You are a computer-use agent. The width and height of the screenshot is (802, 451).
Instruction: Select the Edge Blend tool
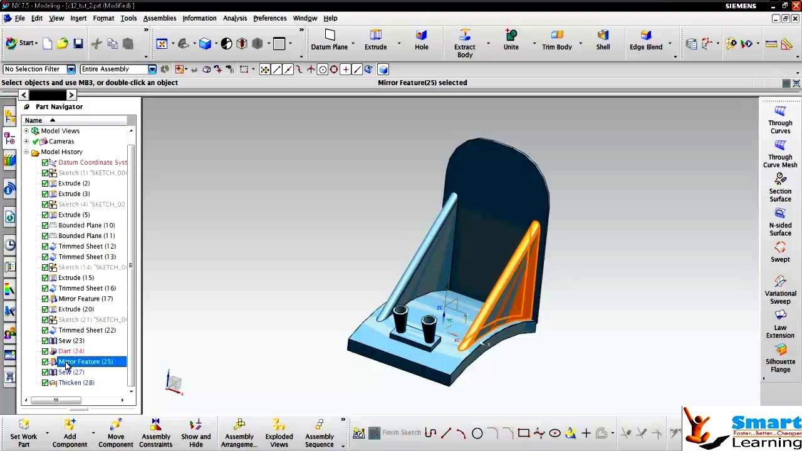tap(645, 41)
